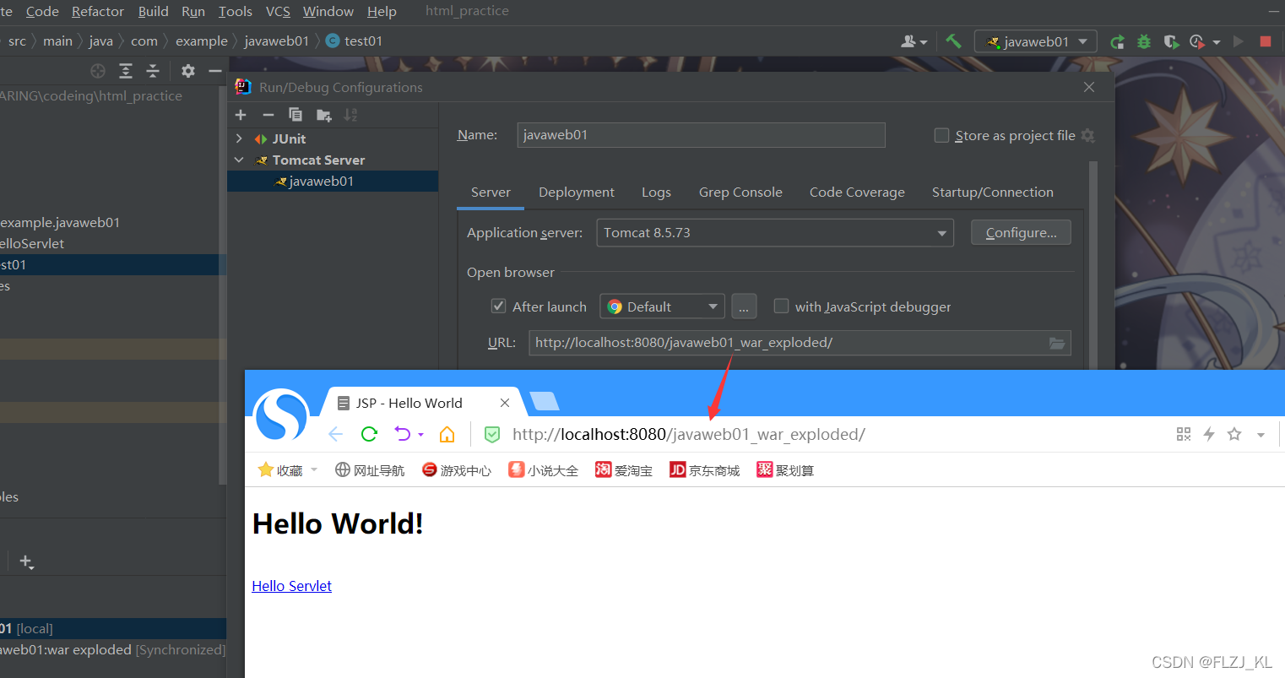Click the Build project hammer icon
The height and width of the screenshot is (678, 1285).
click(953, 41)
